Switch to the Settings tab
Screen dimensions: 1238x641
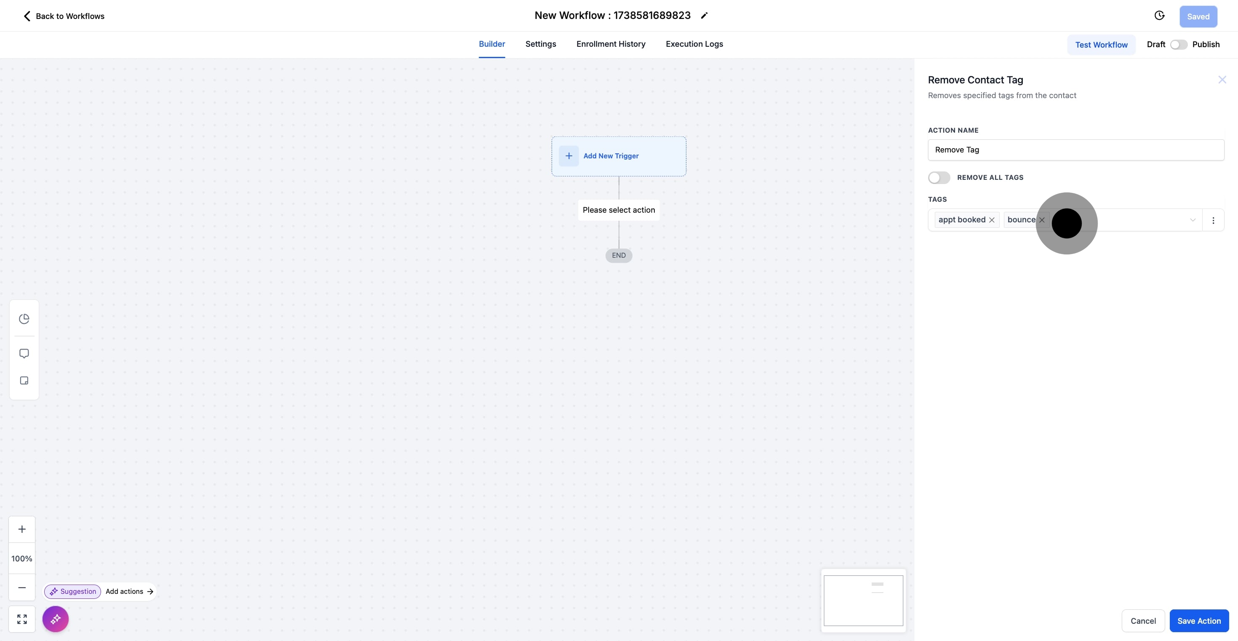pos(541,44)
